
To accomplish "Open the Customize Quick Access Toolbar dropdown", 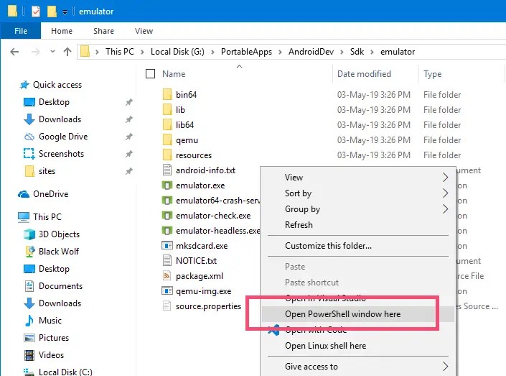I will click(x=65, y=12).
